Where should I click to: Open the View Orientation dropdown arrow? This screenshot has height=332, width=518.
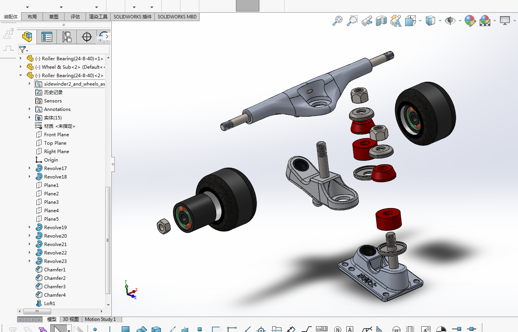coord(420,21)
